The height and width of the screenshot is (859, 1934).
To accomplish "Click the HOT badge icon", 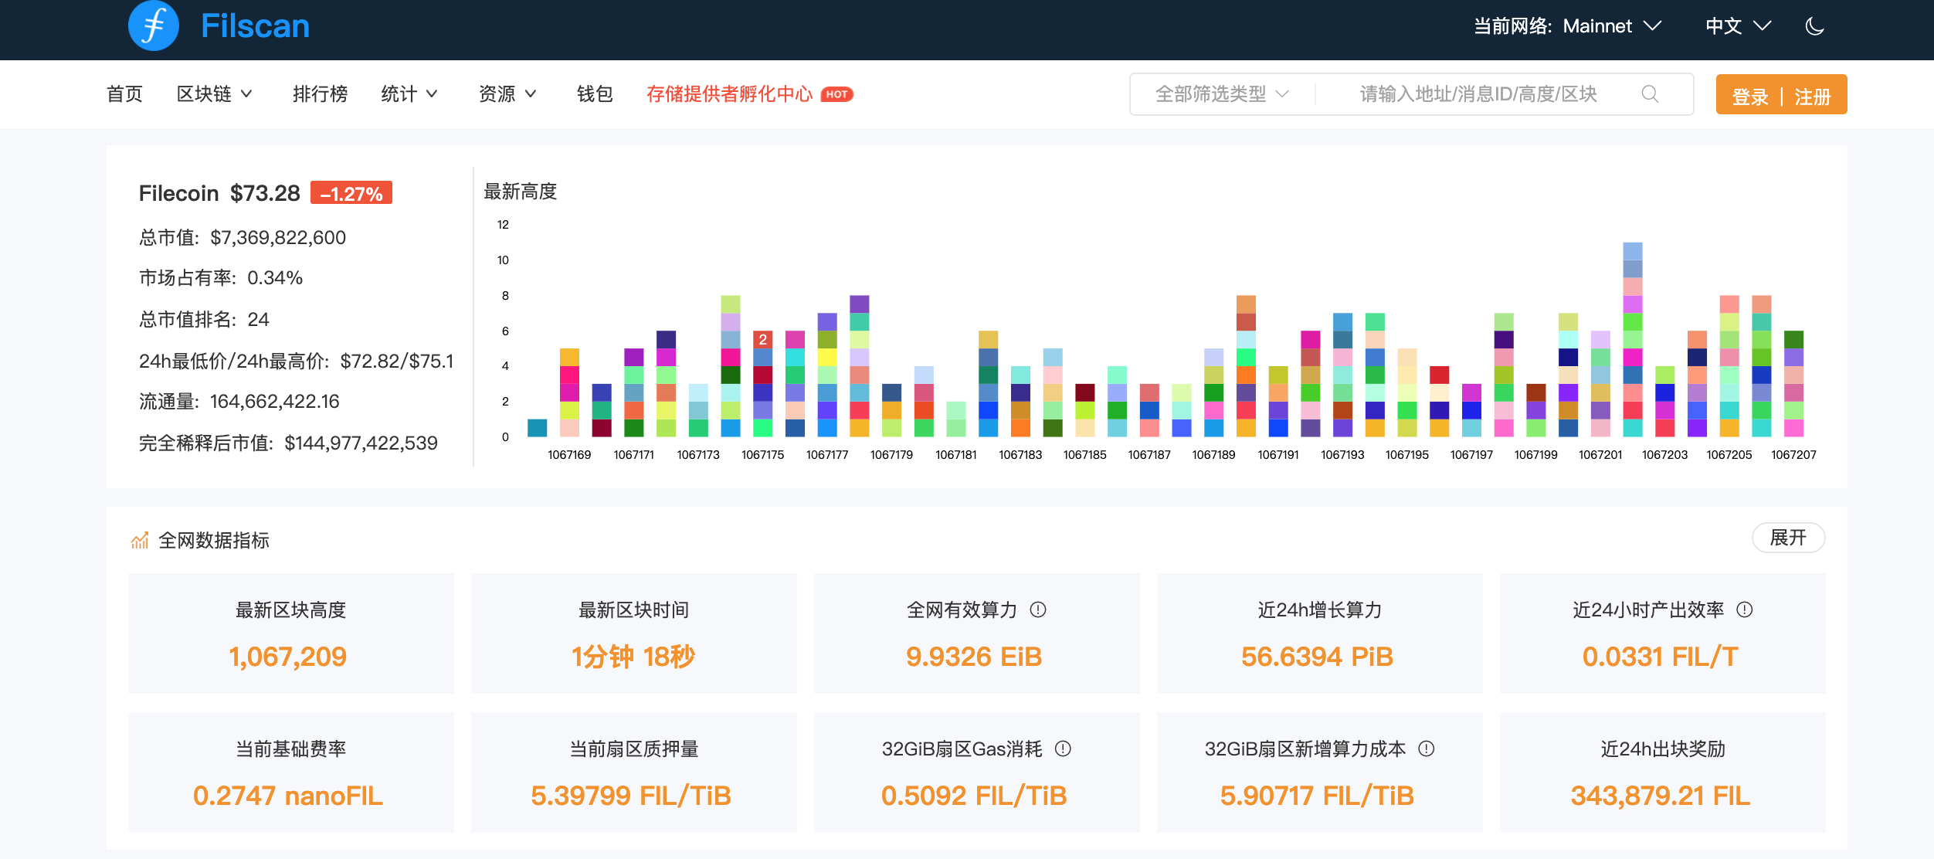I will [836, 94].
